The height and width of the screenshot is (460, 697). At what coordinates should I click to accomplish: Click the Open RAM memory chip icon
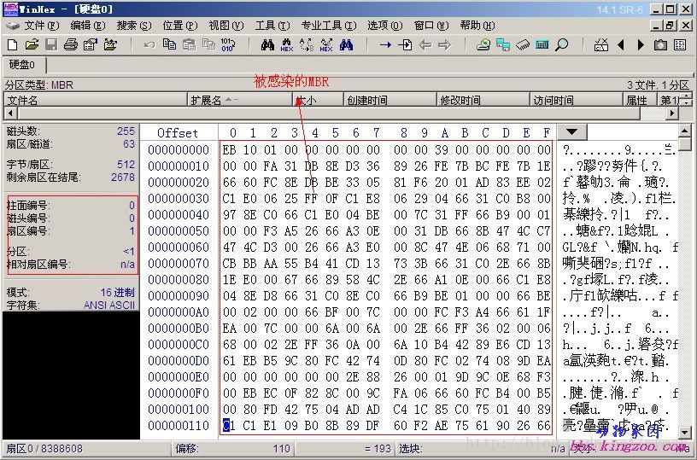[x=523, y=45]
